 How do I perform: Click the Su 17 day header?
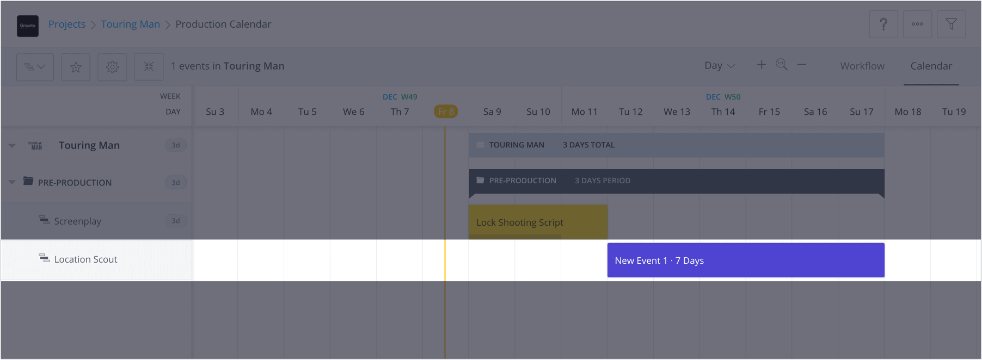click(862, 111)
